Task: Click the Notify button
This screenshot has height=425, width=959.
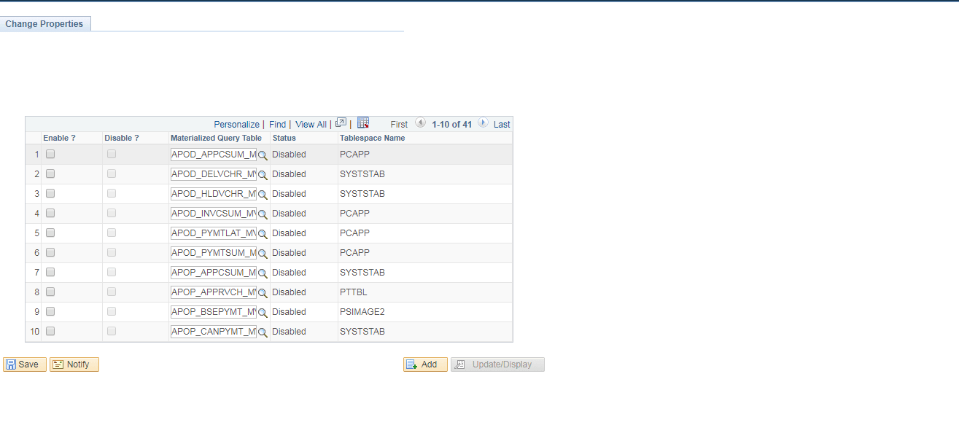Action: coord(74,364)
